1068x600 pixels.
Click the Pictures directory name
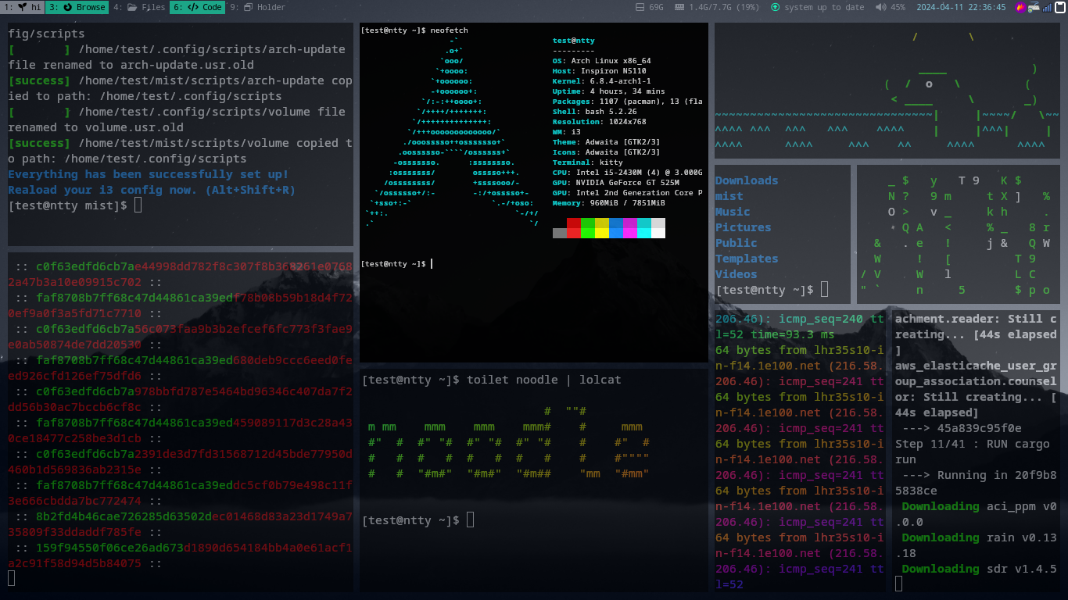click(744, 227)
